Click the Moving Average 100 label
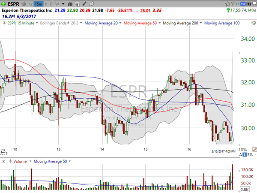The width and height of the screenshot is (257, 193). pos(222,23)
